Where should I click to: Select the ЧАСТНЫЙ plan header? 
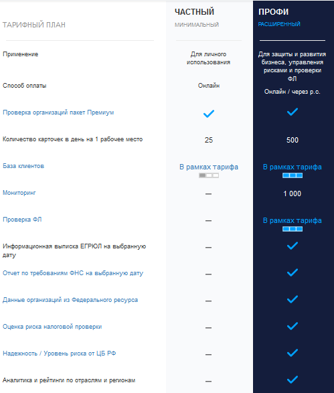click(194, 12)
